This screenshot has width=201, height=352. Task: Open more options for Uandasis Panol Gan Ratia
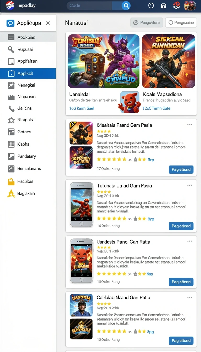[x=190, y=241]
